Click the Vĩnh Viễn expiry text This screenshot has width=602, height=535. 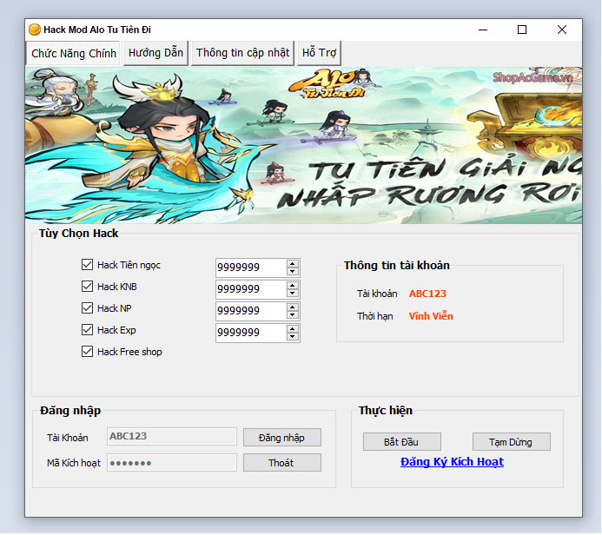(x=431, y=316)
